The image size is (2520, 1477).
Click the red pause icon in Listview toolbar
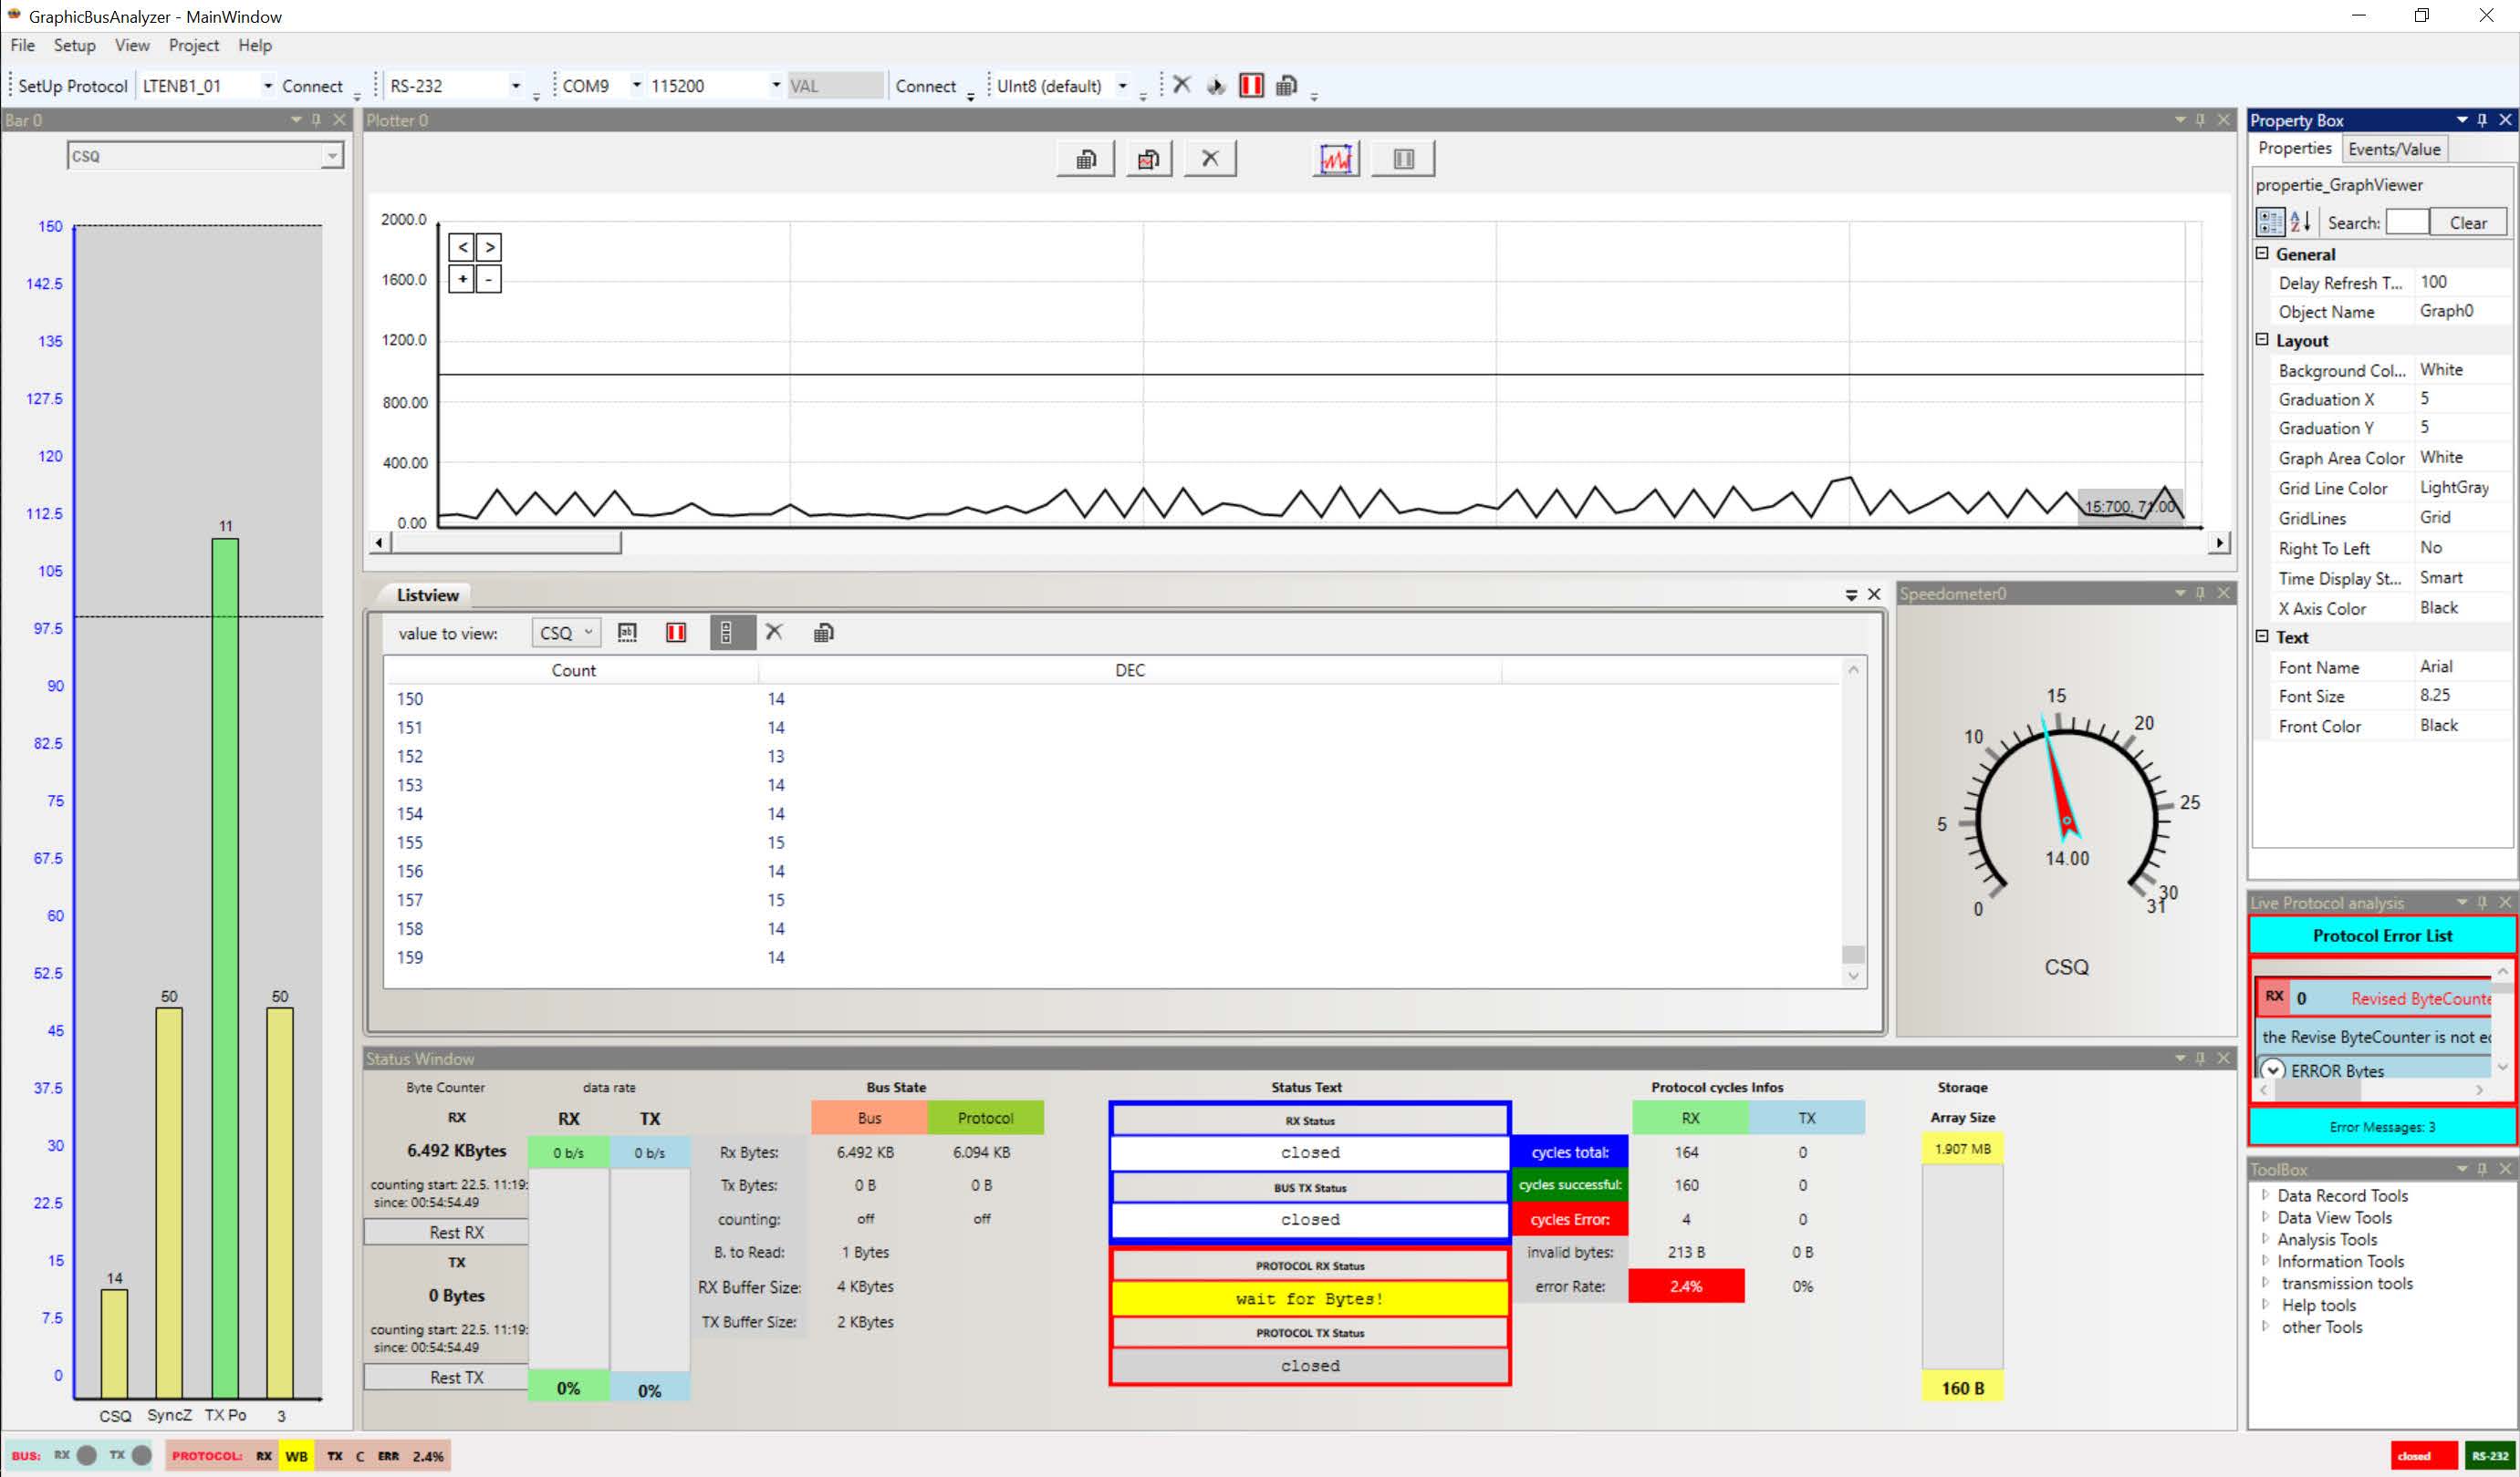[676, 633]
